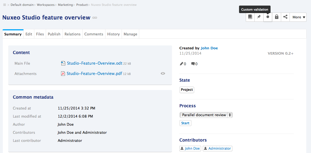
Task: Navigate to Workspaces breadcrumb
Action: pyautogui.click(x=46, y=5)
